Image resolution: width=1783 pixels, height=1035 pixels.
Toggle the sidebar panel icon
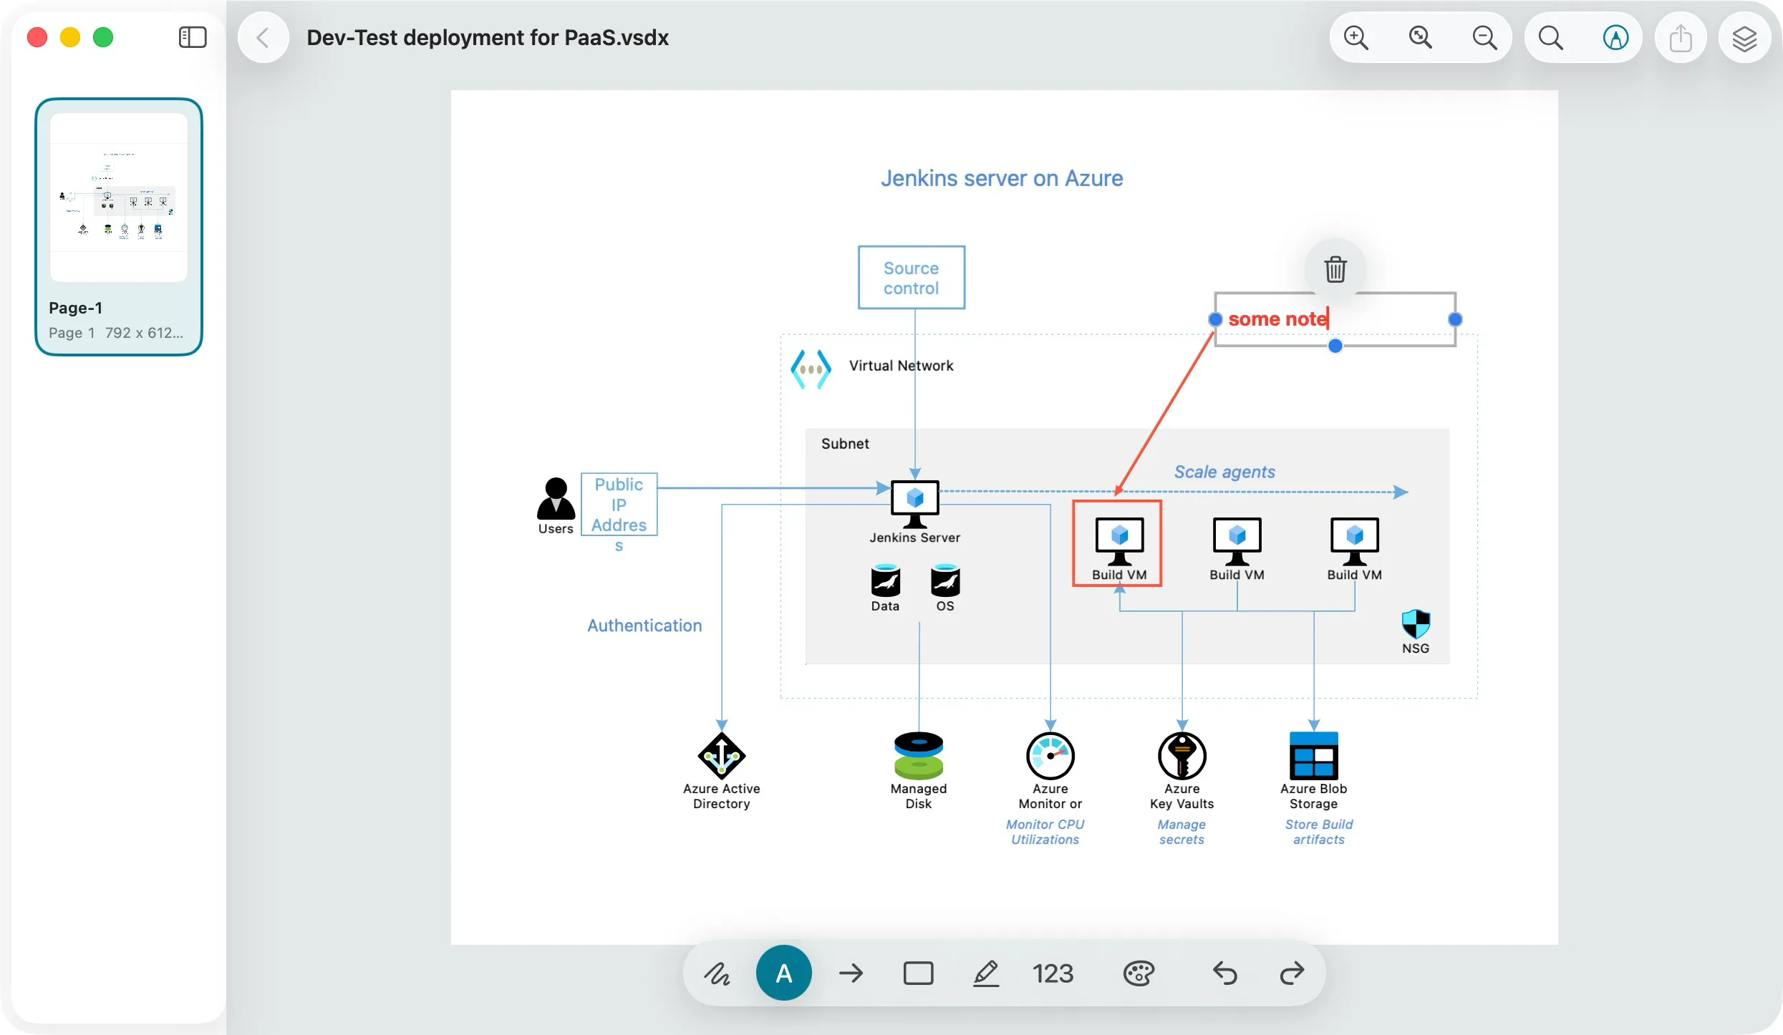tap(192, 37)
